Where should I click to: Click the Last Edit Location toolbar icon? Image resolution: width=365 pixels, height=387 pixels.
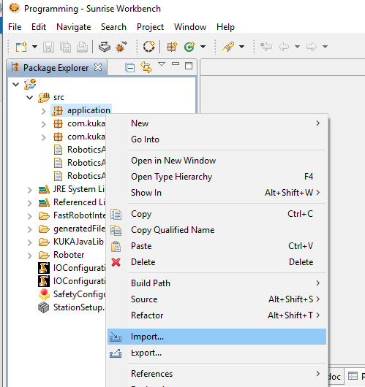pyautogui.click(x=266, y=47)
